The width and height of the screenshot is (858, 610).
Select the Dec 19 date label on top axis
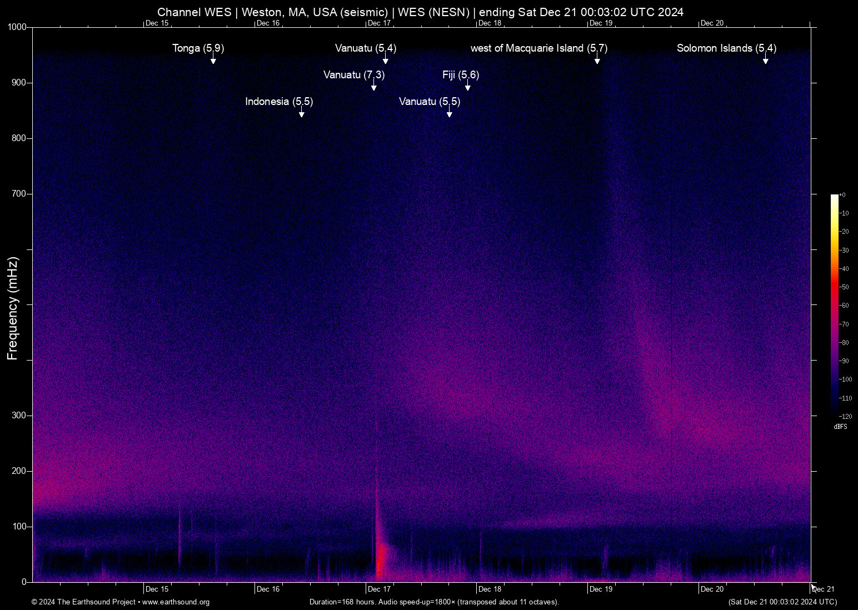602,23
